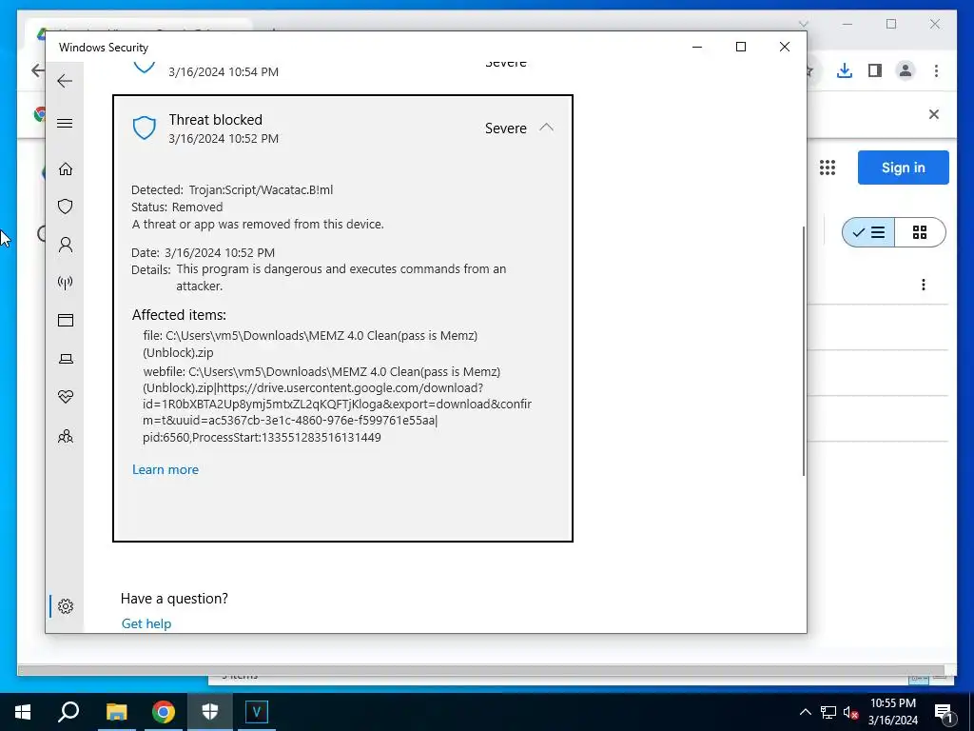Close the Chrome notification bar

pos(934,114)
